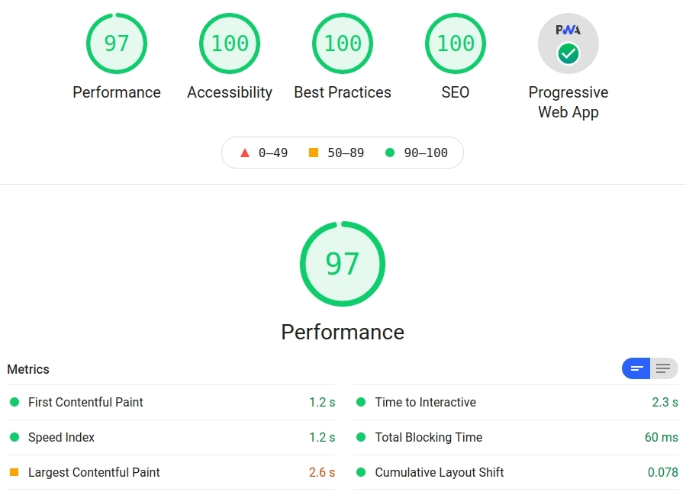
Task: Click the large 97 Performance gauge
Action: point(343,264)
